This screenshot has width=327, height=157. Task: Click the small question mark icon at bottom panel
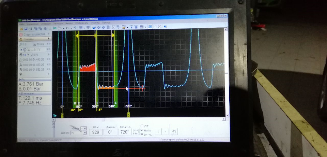click(53, 127)
